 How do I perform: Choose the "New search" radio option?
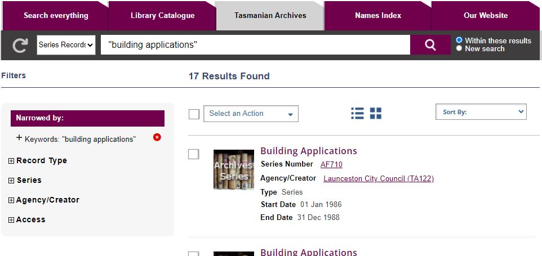(459, 48)
